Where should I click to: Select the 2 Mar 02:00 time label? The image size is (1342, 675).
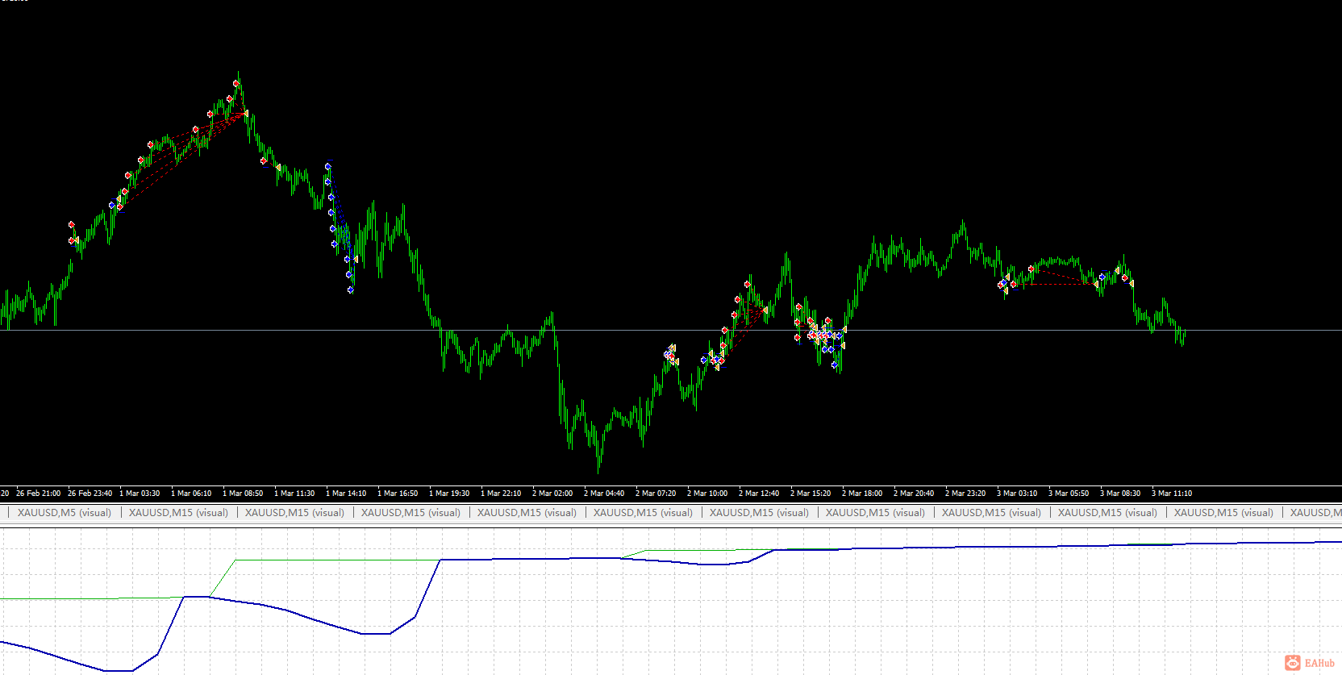(552, 494)
